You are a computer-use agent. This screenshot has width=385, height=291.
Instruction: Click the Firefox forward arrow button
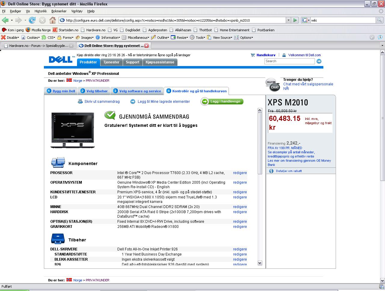click(19, 20)
